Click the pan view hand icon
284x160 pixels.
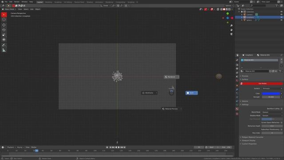[231, 30]
